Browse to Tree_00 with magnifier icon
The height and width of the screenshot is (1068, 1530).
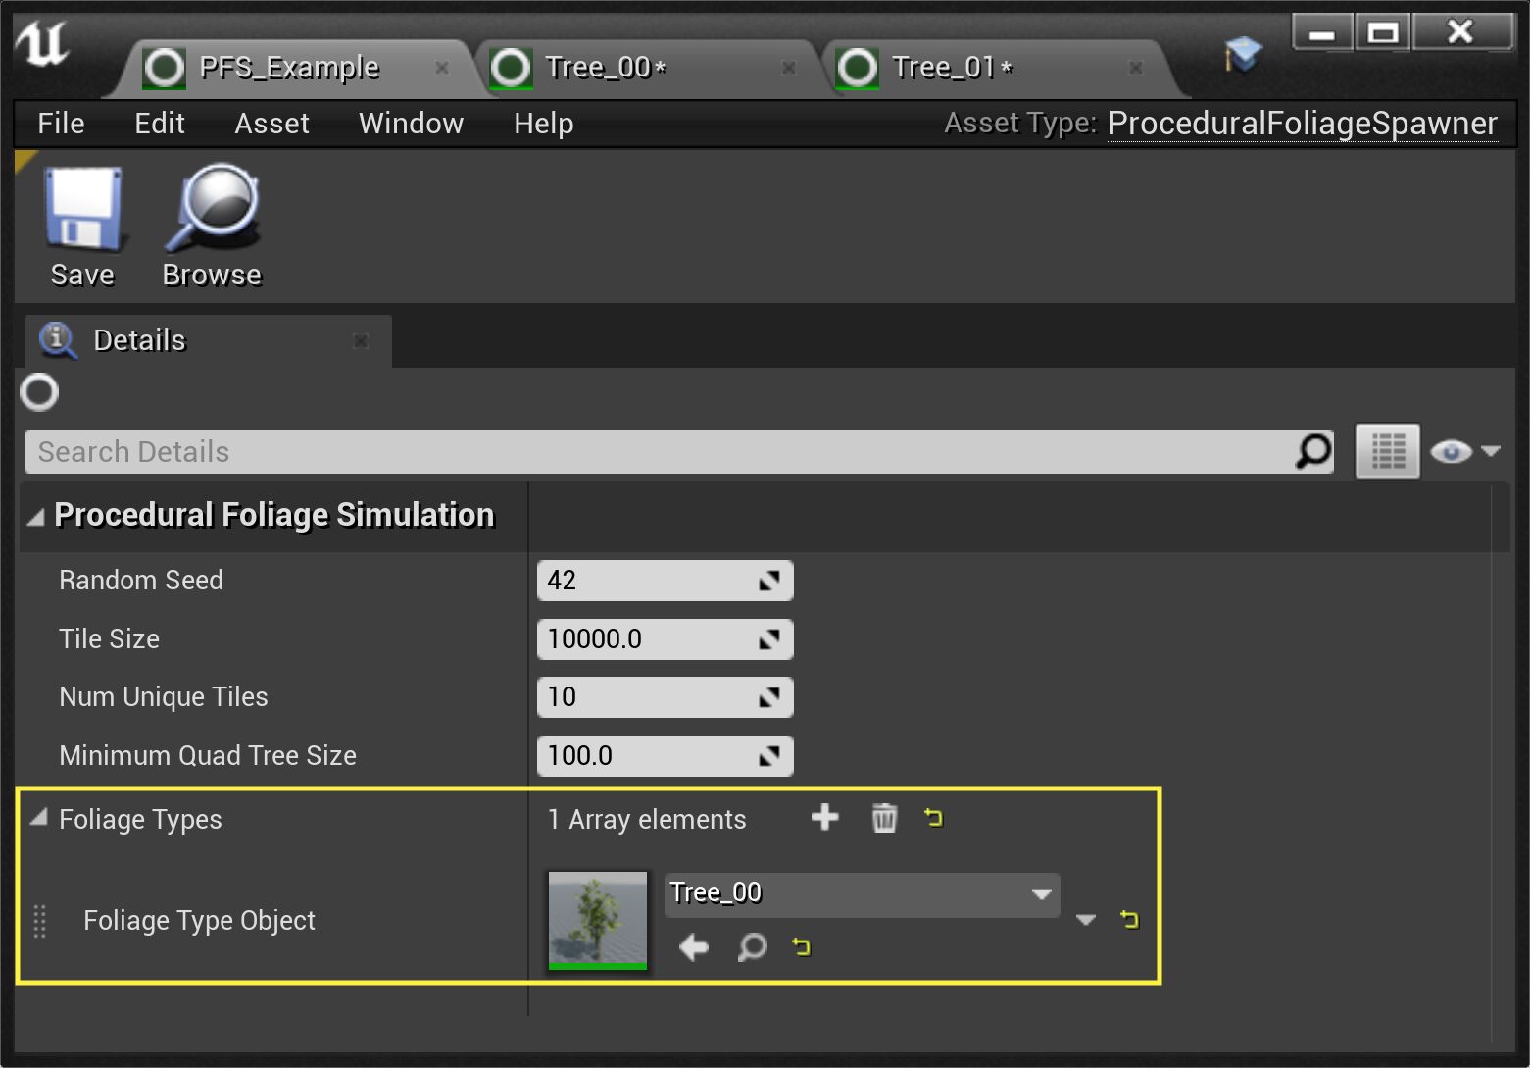tap(752, 947)
